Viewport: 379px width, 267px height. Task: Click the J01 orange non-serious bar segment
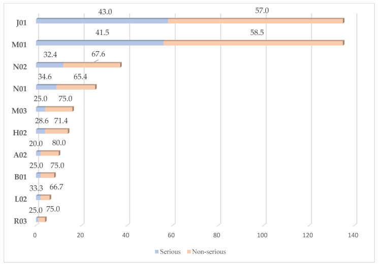pyautogui.click(x=256, y=21)
